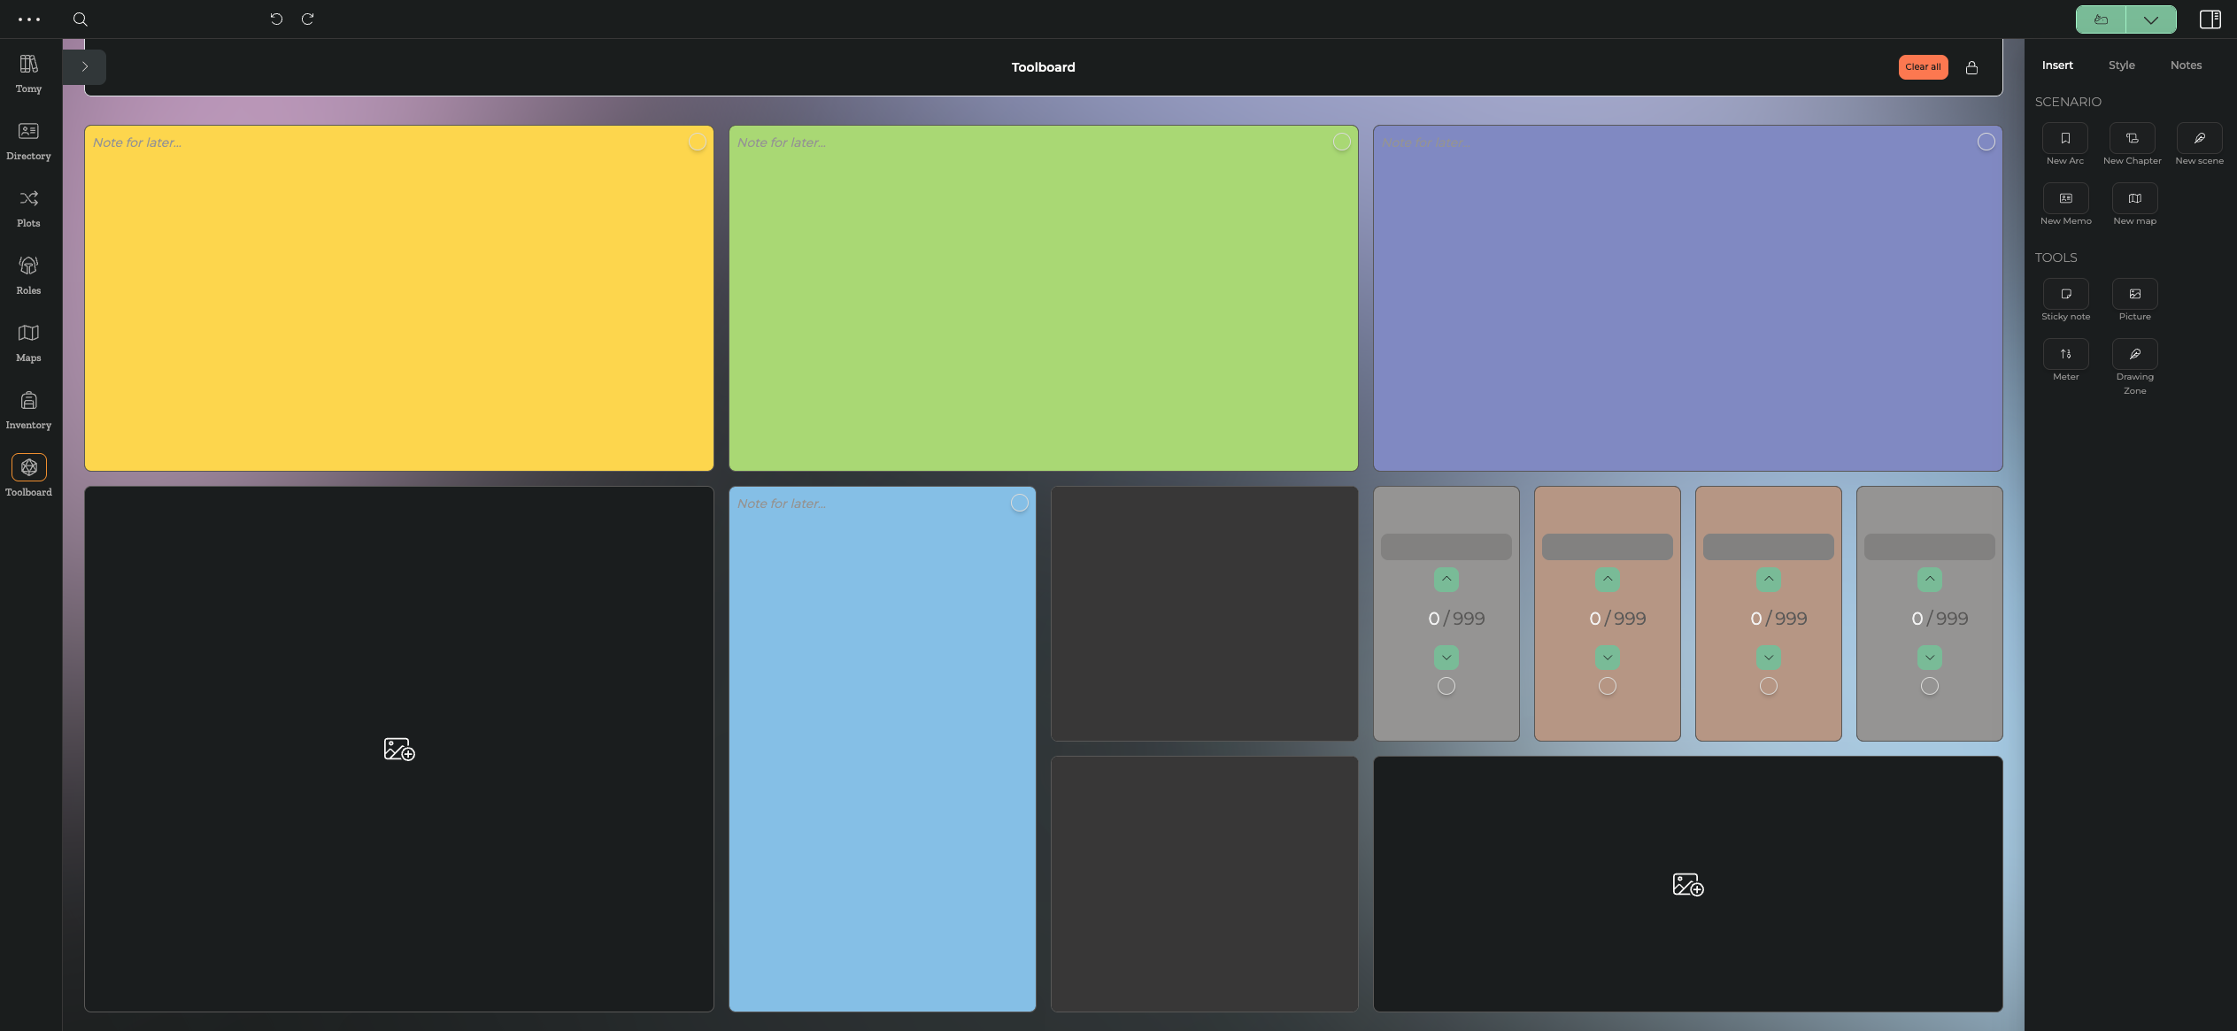
Task: Add a Meter tool to the board
Action: [2065, 355]
